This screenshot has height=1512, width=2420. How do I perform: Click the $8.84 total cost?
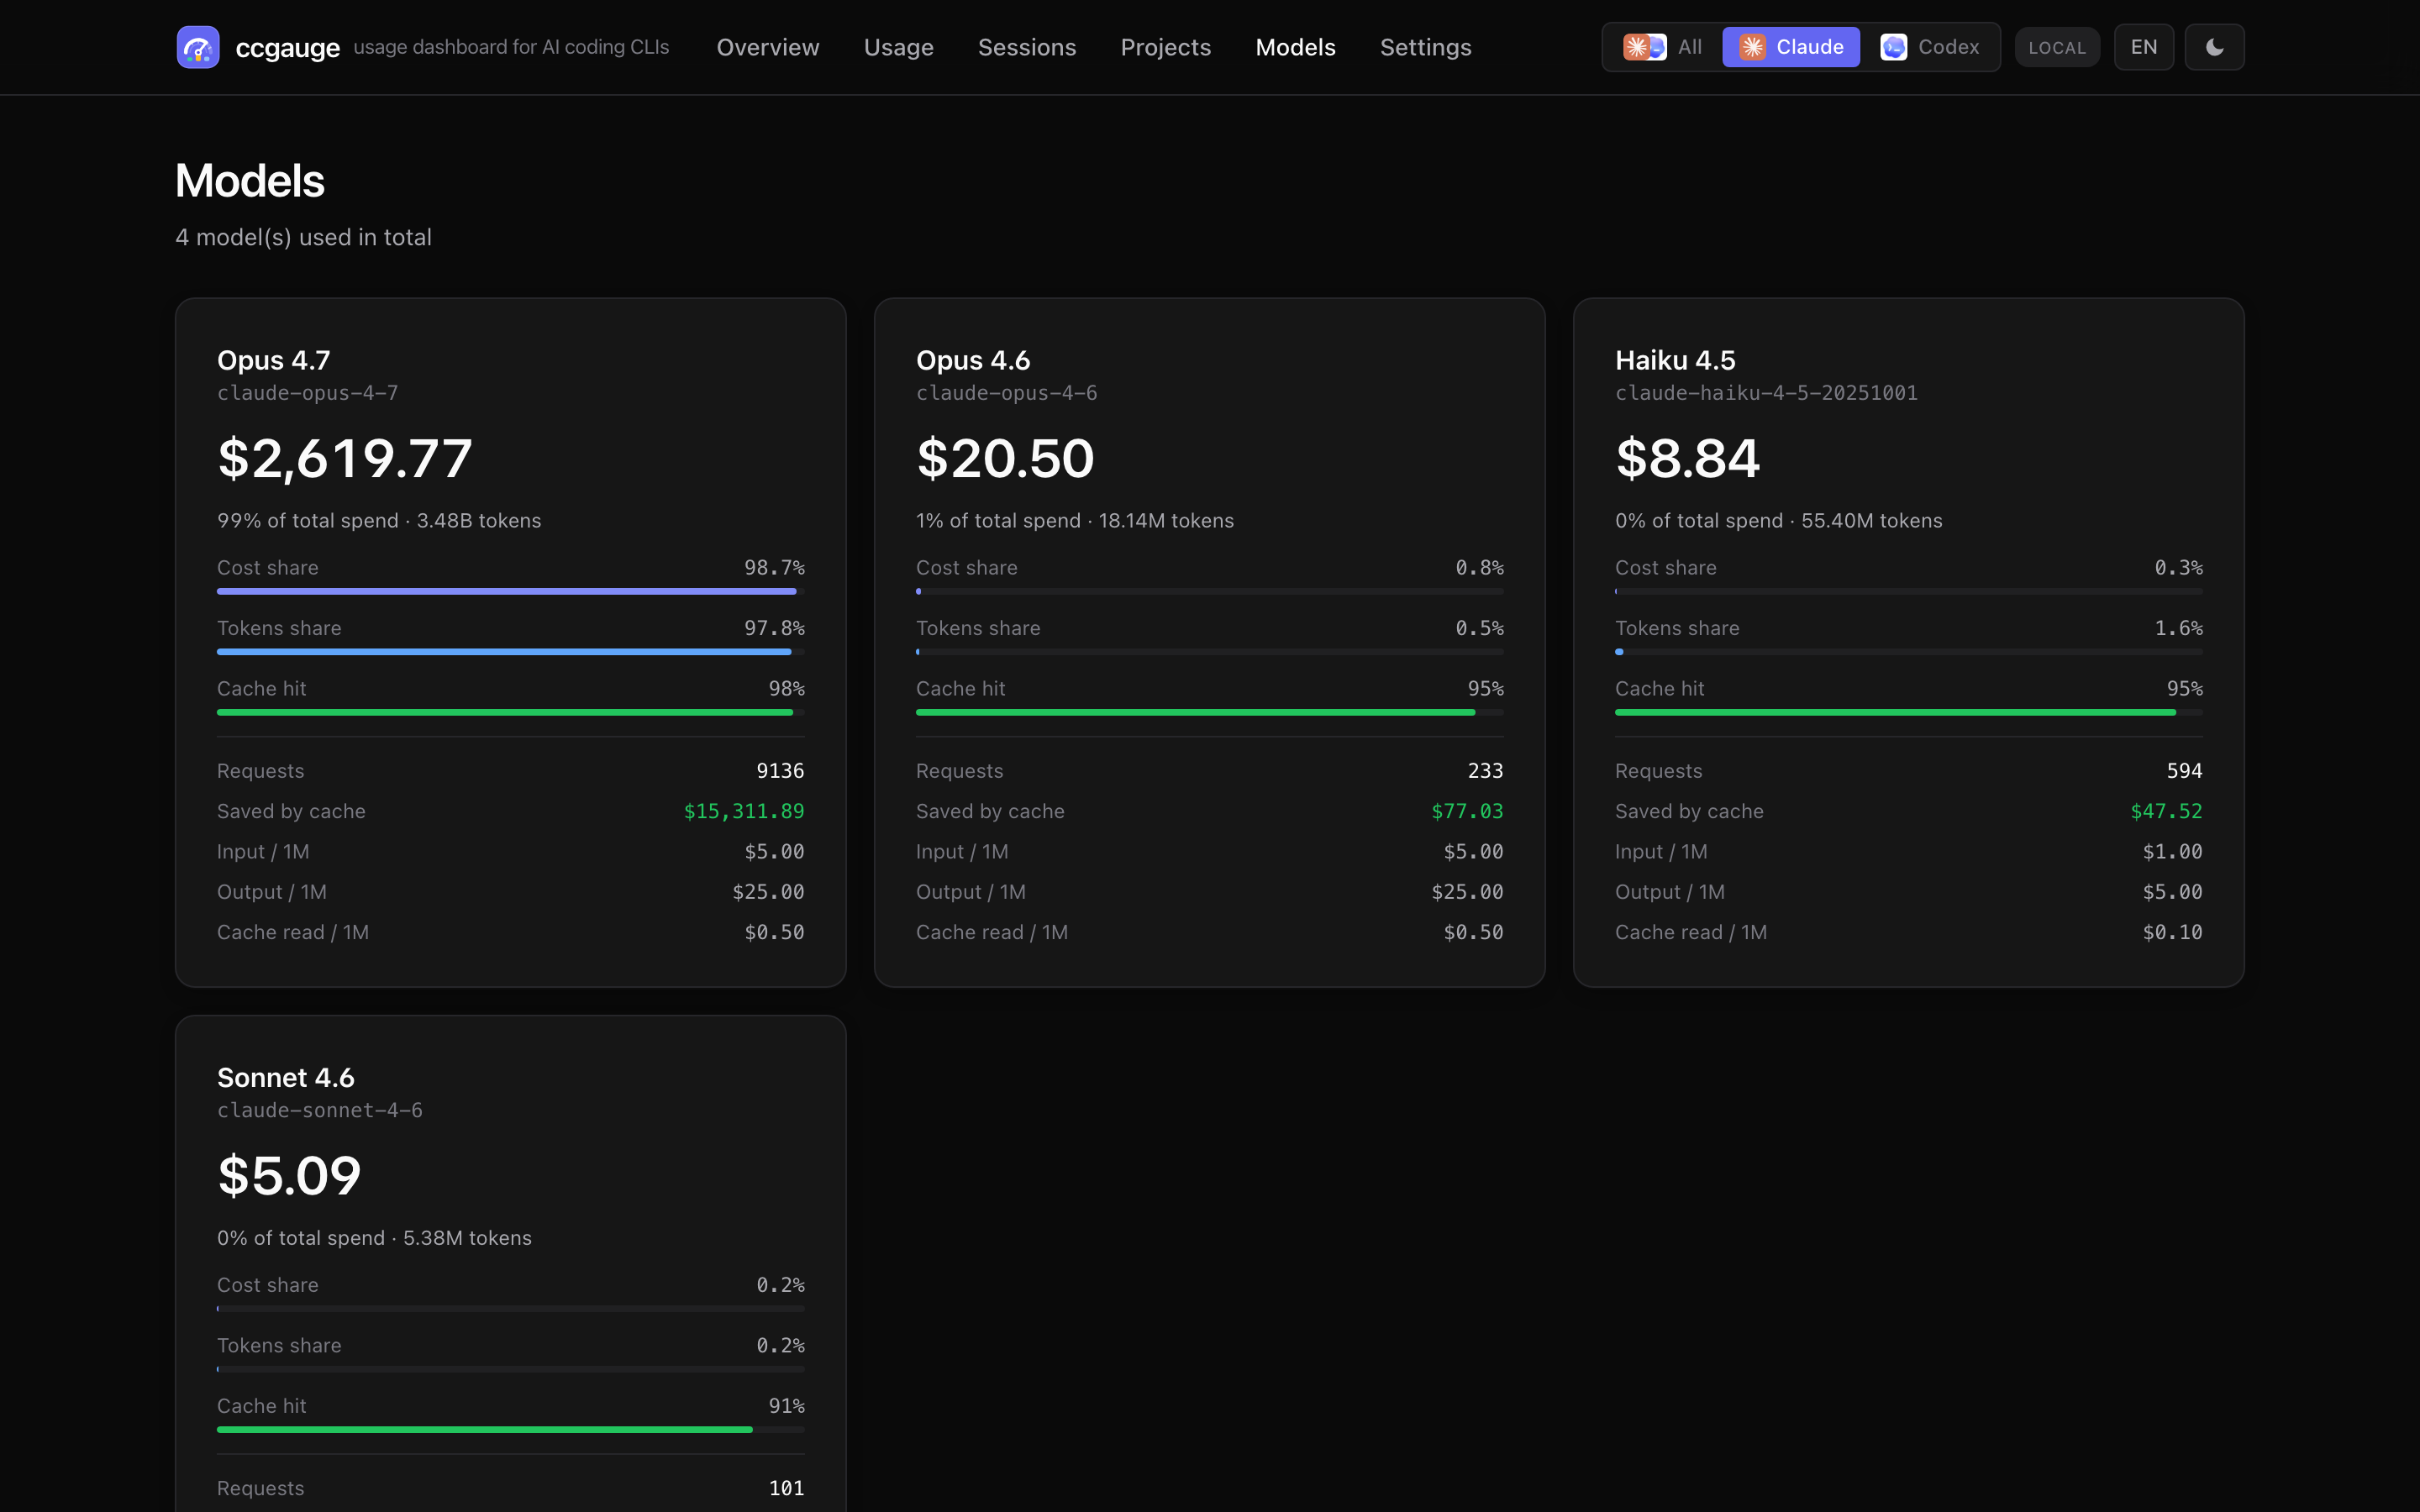pyautogui.click(x=1688, y=458)
